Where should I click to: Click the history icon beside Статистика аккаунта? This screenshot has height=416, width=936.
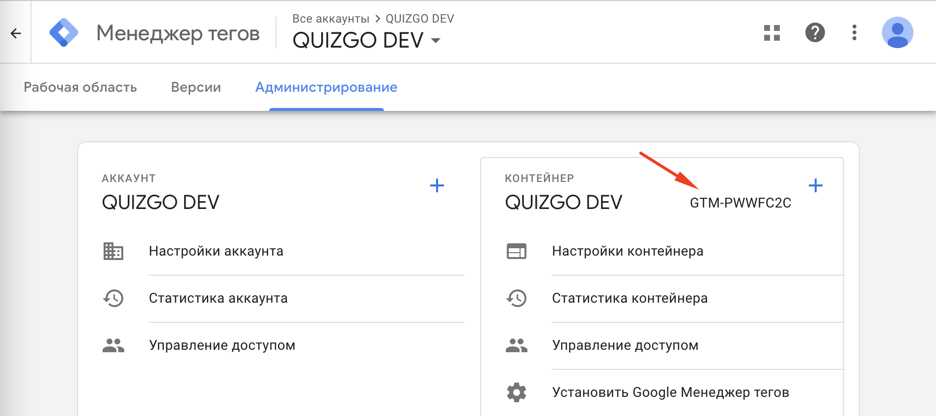(113, 298)
